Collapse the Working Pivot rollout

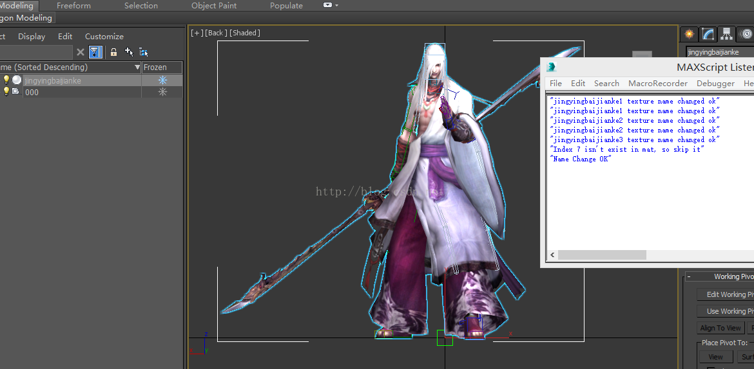689,277
